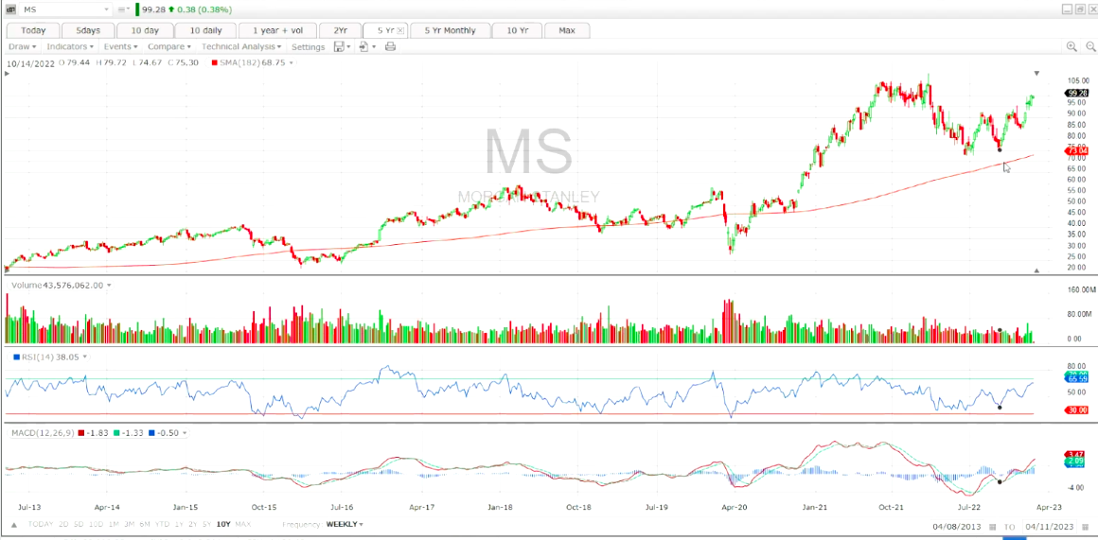Zoom out with the magnifier minus icon

(1089, 47)
